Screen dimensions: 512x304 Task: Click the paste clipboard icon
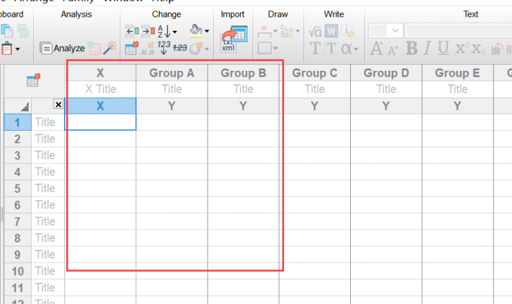[7, 49]
